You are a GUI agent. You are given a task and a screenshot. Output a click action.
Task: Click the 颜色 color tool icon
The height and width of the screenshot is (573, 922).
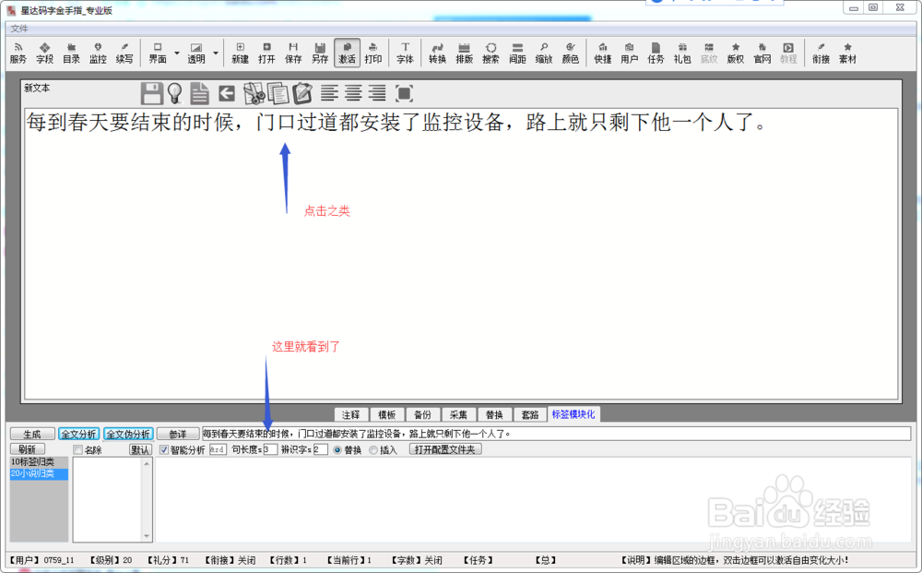pos(570,53)
